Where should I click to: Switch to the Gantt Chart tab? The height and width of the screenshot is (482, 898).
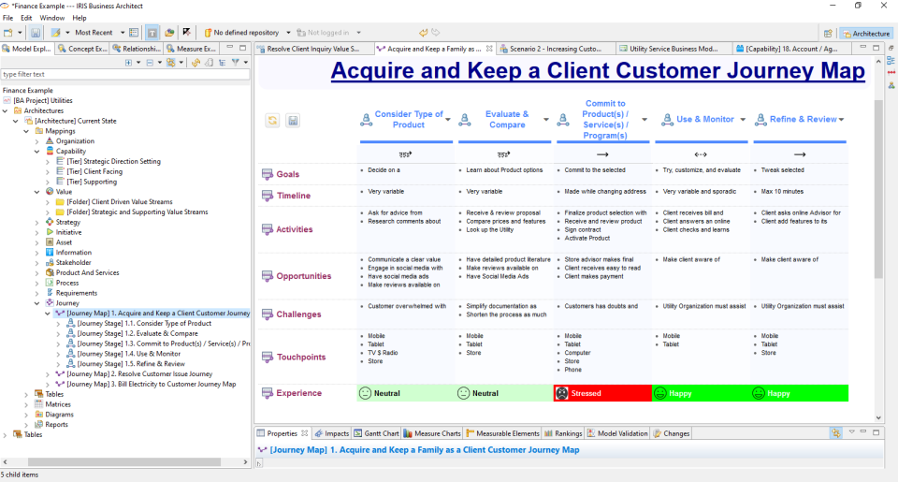376,433
